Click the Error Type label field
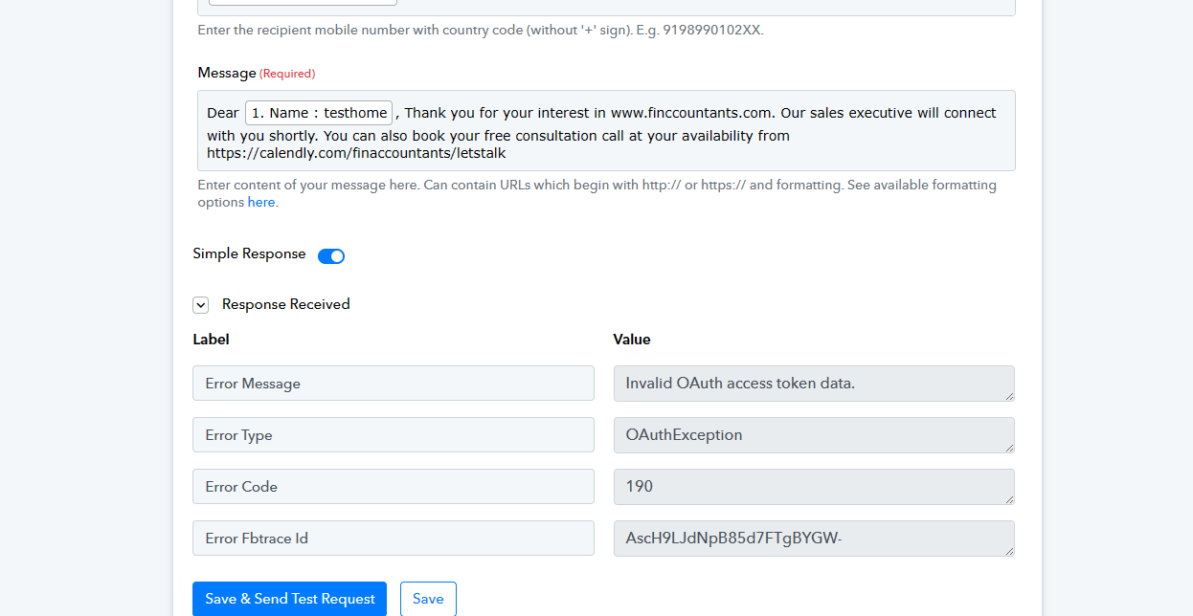This screenshot has height=616, width=1193. 394,435
